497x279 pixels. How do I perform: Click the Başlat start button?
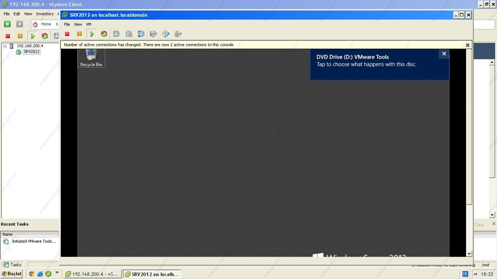point(12,274)
